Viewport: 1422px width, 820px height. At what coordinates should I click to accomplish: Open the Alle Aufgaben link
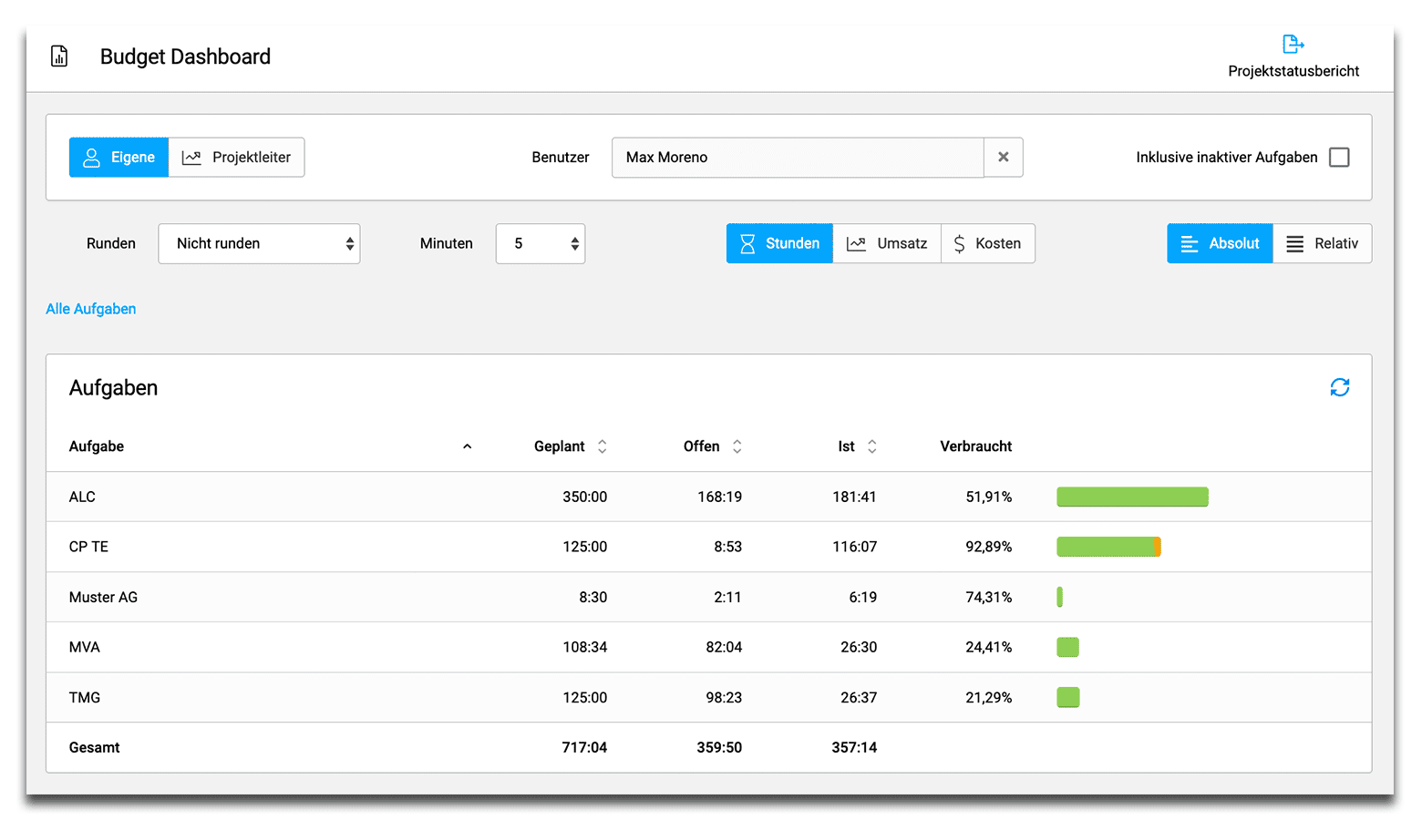click(x=91, y=309)
